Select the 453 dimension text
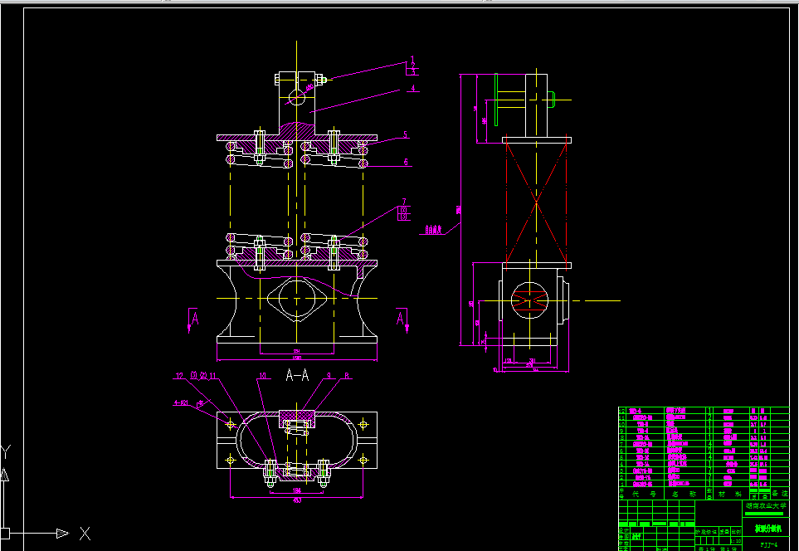 pos(297,500)
